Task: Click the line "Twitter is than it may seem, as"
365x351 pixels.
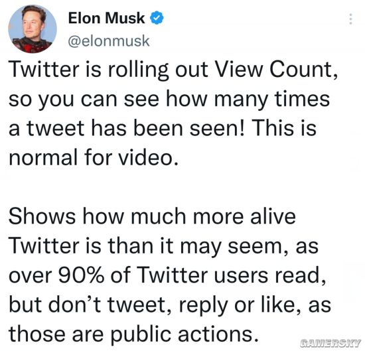Action: point(163,246)
